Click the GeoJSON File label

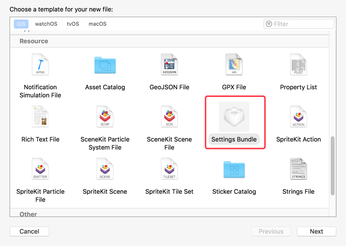click(x=170, y=87)
